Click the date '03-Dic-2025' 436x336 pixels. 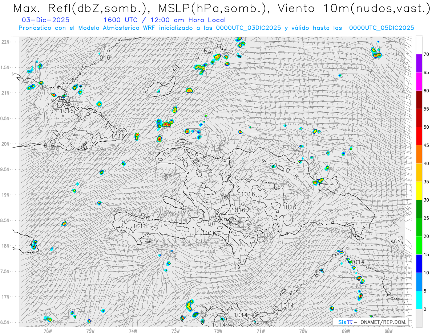click(x=45, y=20)
